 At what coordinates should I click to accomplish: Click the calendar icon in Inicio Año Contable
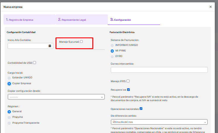pyautogui.click(x=50, y=46)
